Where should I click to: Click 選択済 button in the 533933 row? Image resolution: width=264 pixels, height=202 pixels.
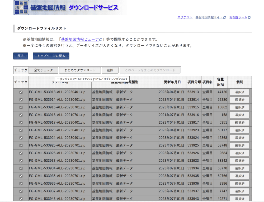[x=240, y=161]
